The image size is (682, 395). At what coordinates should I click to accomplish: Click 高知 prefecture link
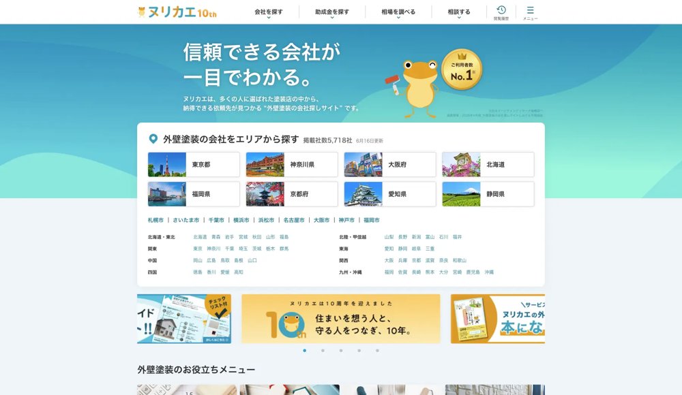pos(238,272)
